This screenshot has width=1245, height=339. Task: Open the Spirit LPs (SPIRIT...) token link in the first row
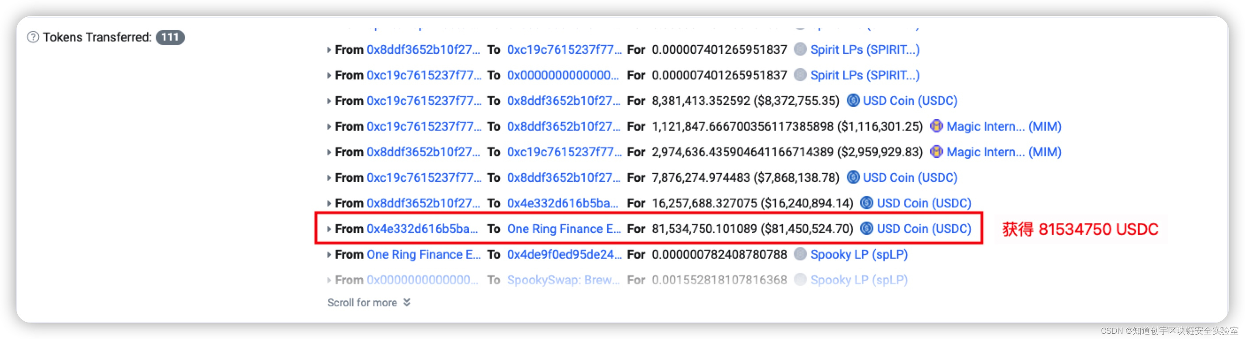pyautogui.click(x=865, y=50)
